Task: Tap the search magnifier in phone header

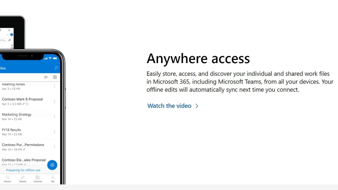Action: pos(56,68)
